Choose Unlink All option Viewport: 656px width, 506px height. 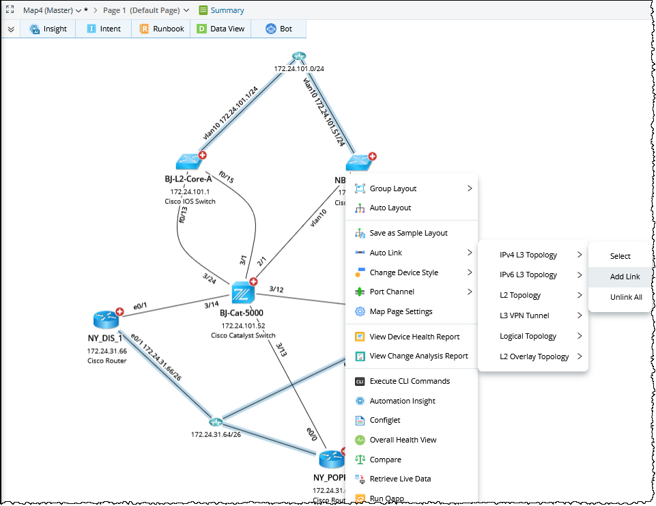point(621,297)
